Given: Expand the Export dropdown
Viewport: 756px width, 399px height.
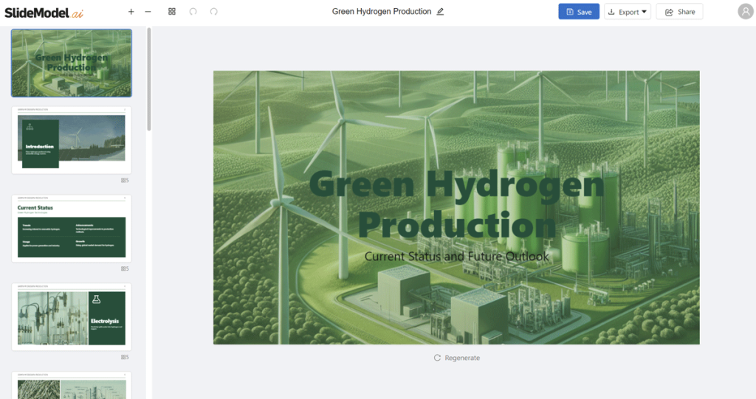Looking at the screenshot, I should 628,12.
